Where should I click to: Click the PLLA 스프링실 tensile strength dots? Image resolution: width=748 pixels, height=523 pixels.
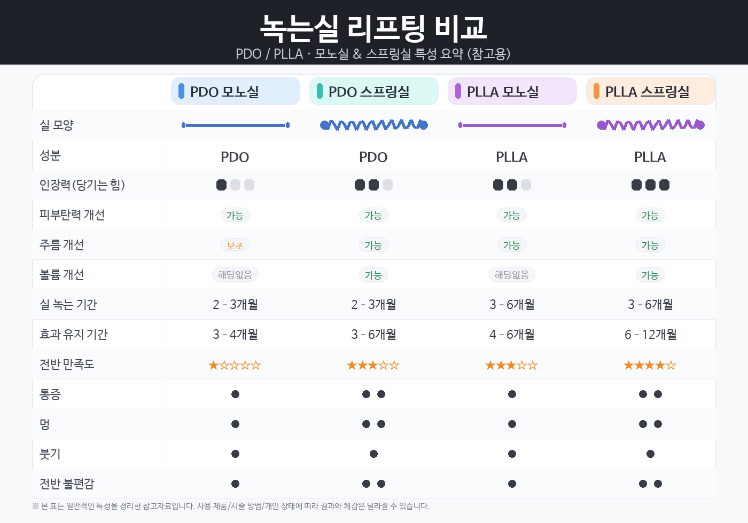coord(650,185)
